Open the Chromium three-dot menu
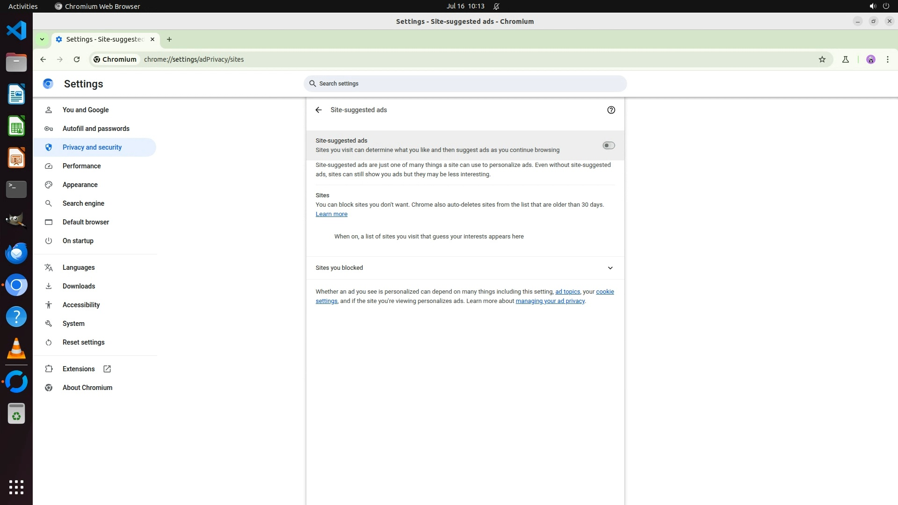898x505 pixels. 887,59
